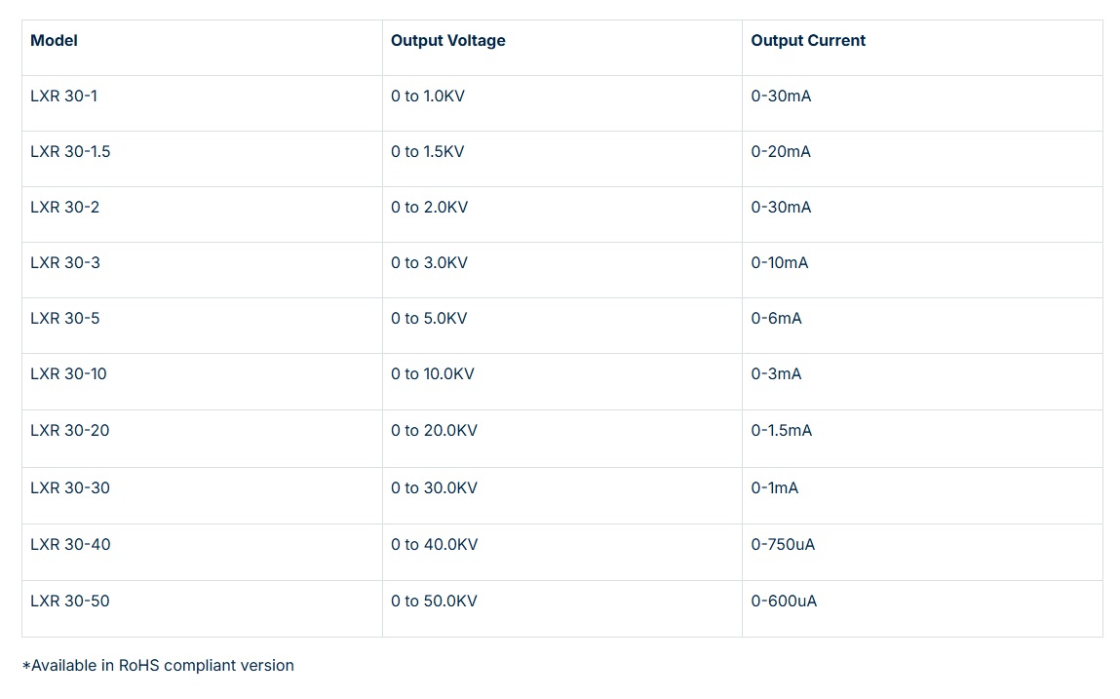
Task: Select the LXR 30-10 model cell
Action: pyautogui.click(x=68, y=374)
